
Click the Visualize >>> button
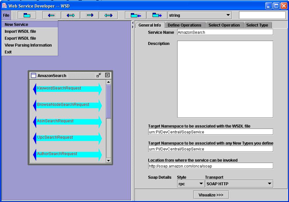tap(211, 195)
